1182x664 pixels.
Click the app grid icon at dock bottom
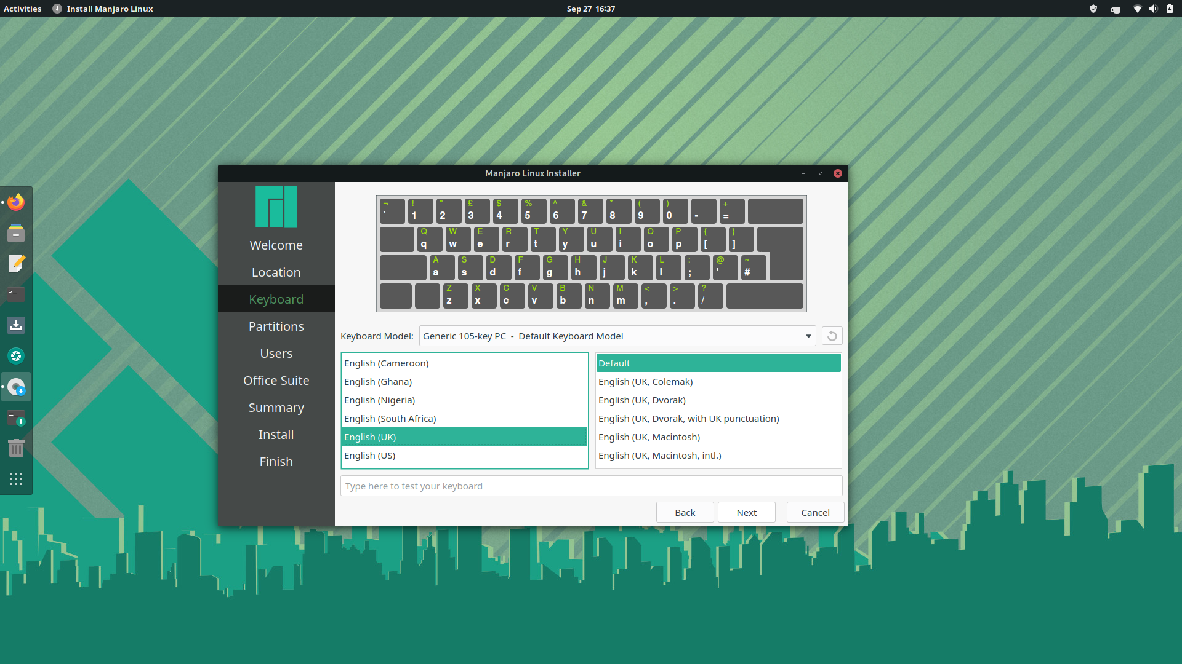click(16, 478)
